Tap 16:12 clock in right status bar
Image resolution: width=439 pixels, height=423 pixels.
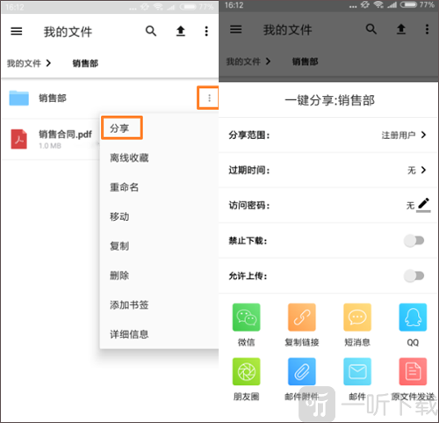pyautogui.click(x=234, y=5)
